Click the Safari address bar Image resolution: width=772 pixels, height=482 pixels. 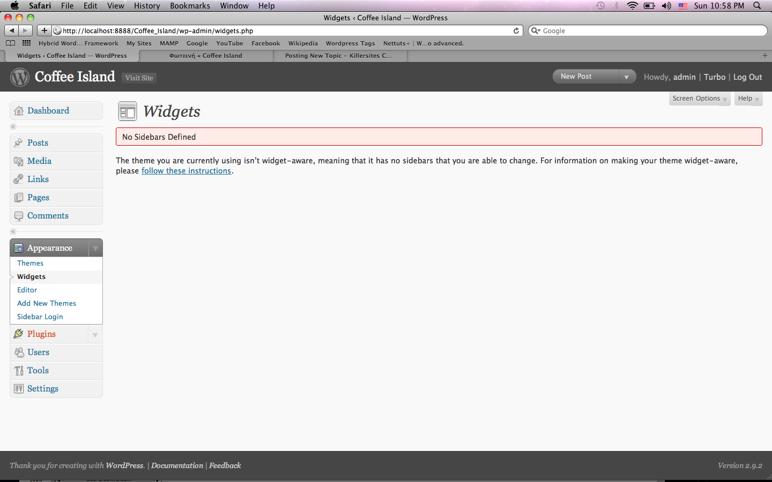[287, 31]
